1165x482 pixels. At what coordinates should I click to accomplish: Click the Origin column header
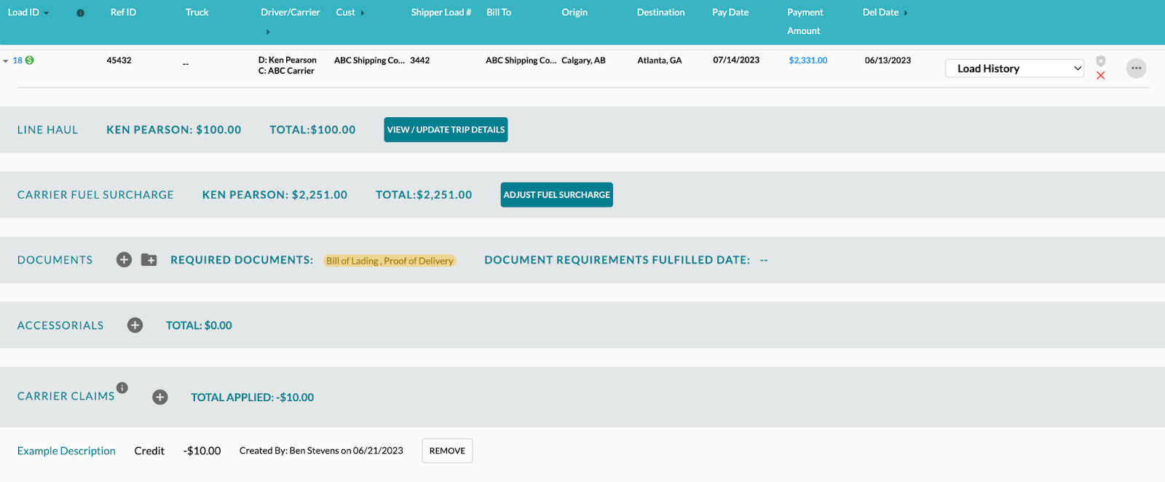[x=574, y=12]
